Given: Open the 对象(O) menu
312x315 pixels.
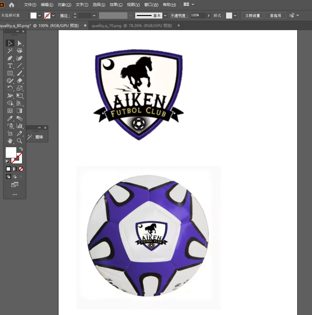Looking at the screenshot, I should tap(64, 5).
